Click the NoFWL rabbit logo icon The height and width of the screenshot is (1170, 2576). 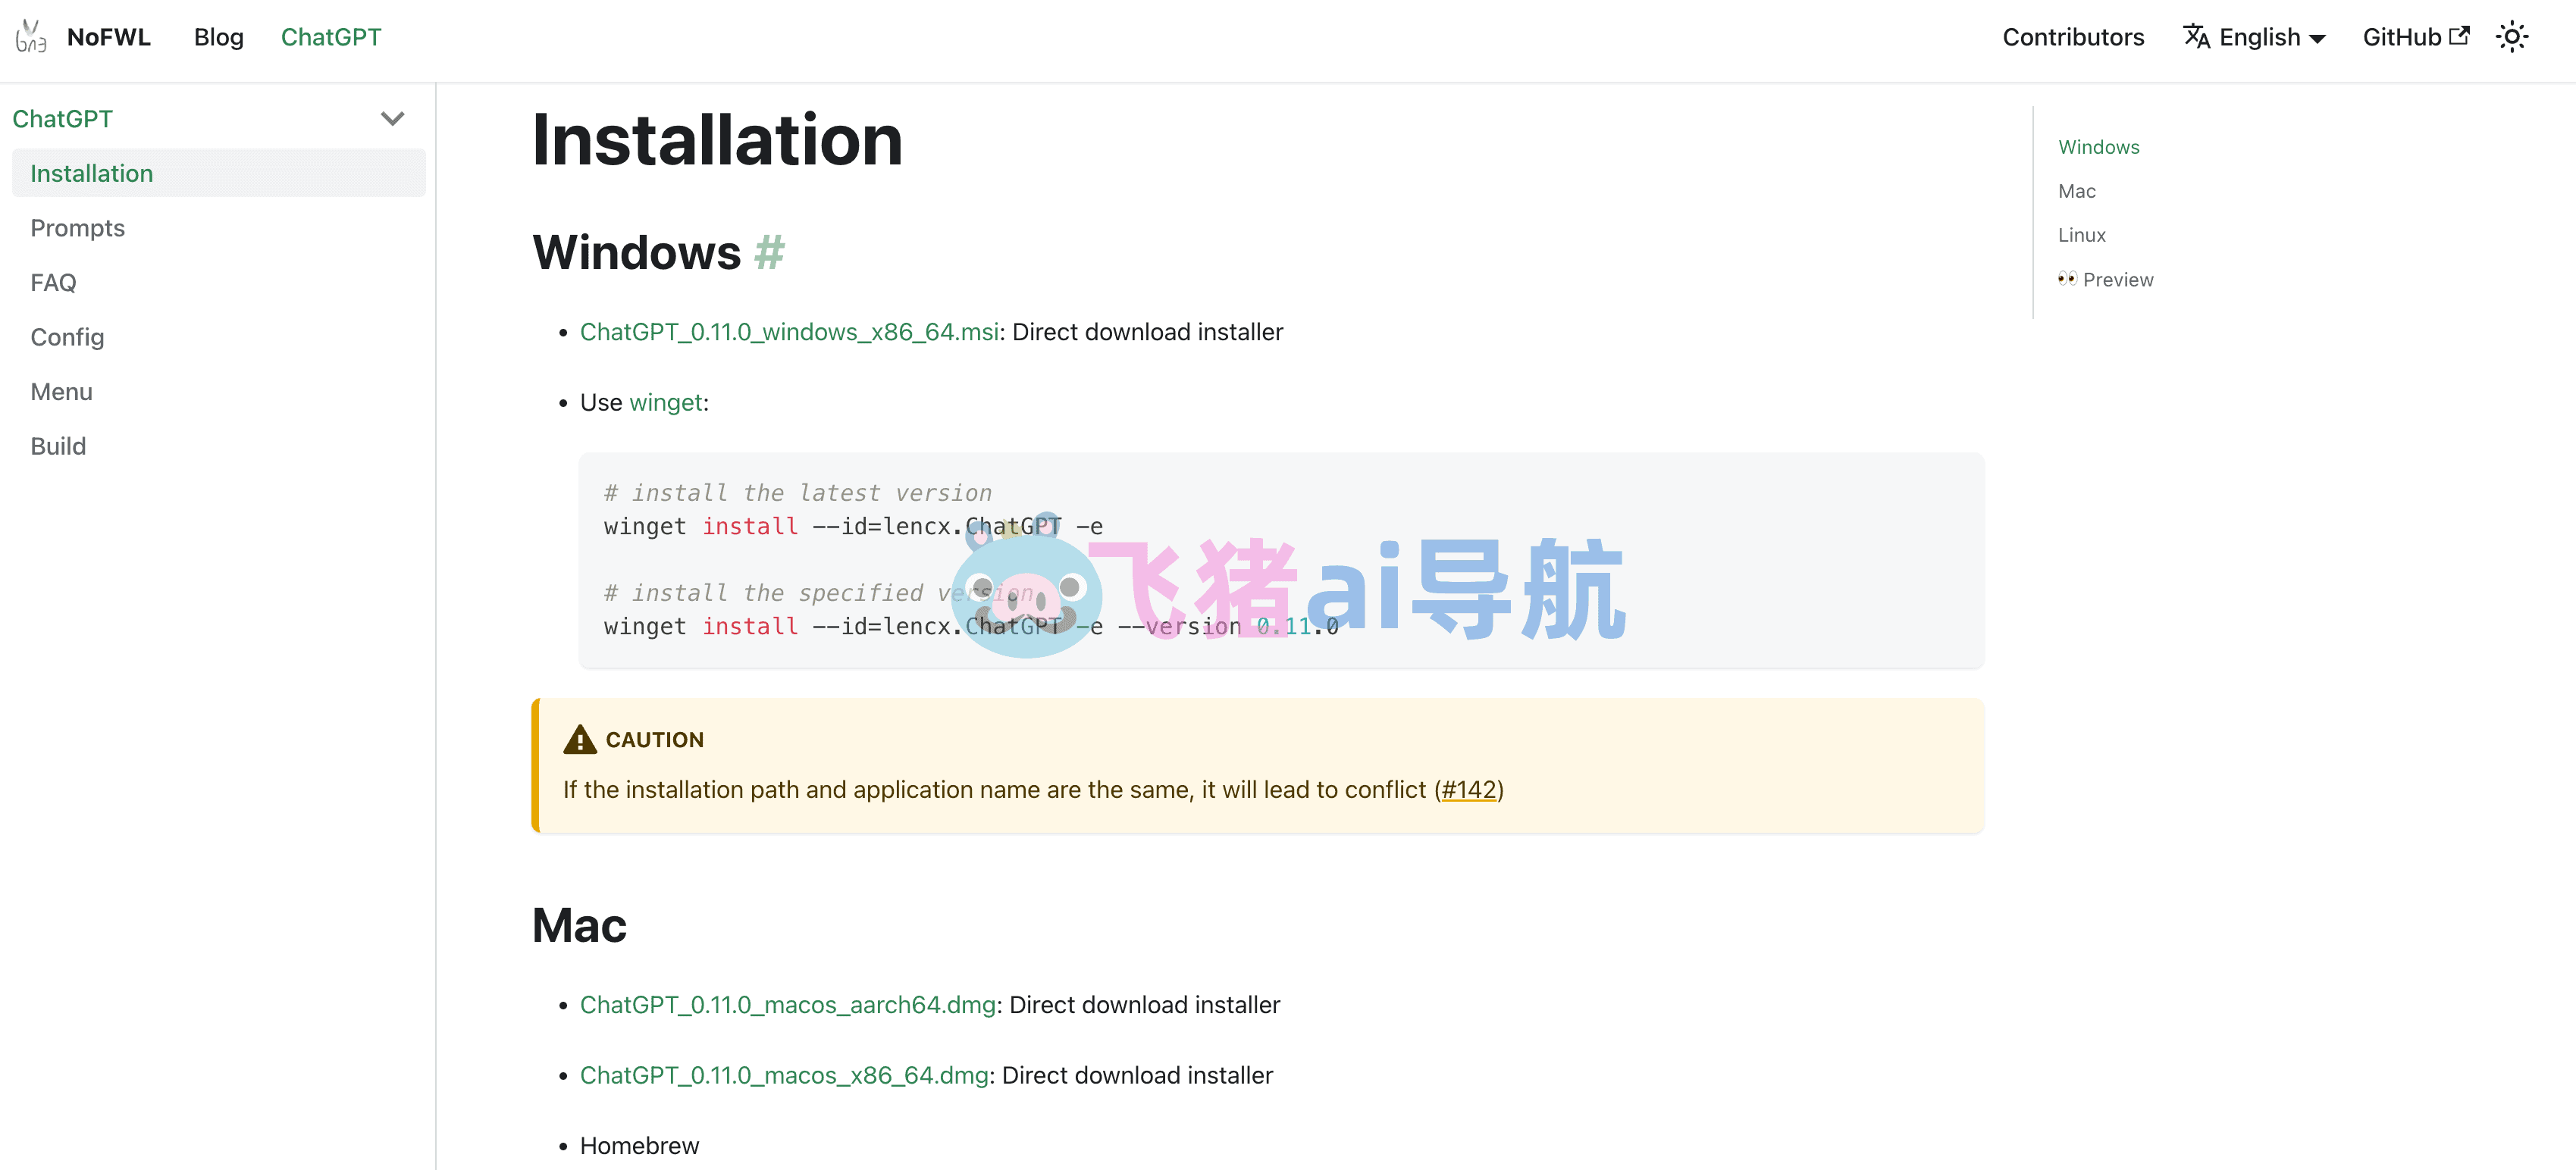coord(31,37)
